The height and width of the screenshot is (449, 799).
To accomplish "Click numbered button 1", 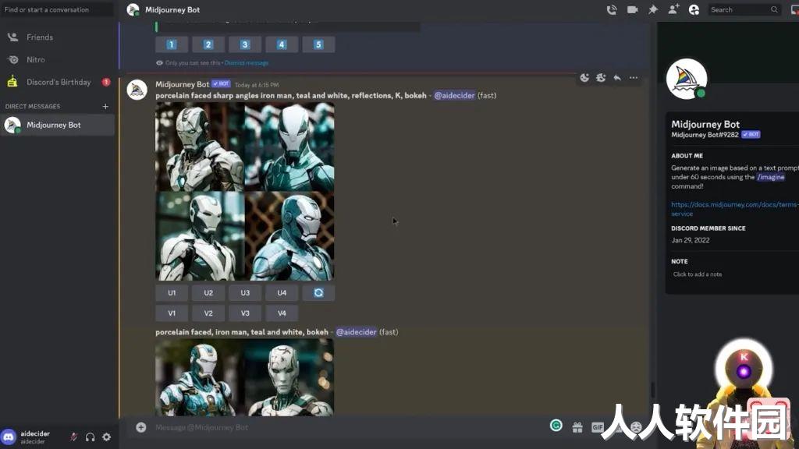I will (x=172, y=44).
